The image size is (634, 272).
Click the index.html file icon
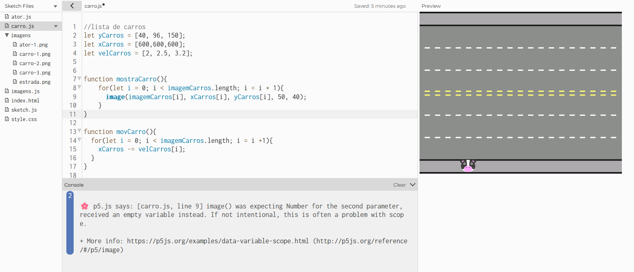click(x=7, y=100)
